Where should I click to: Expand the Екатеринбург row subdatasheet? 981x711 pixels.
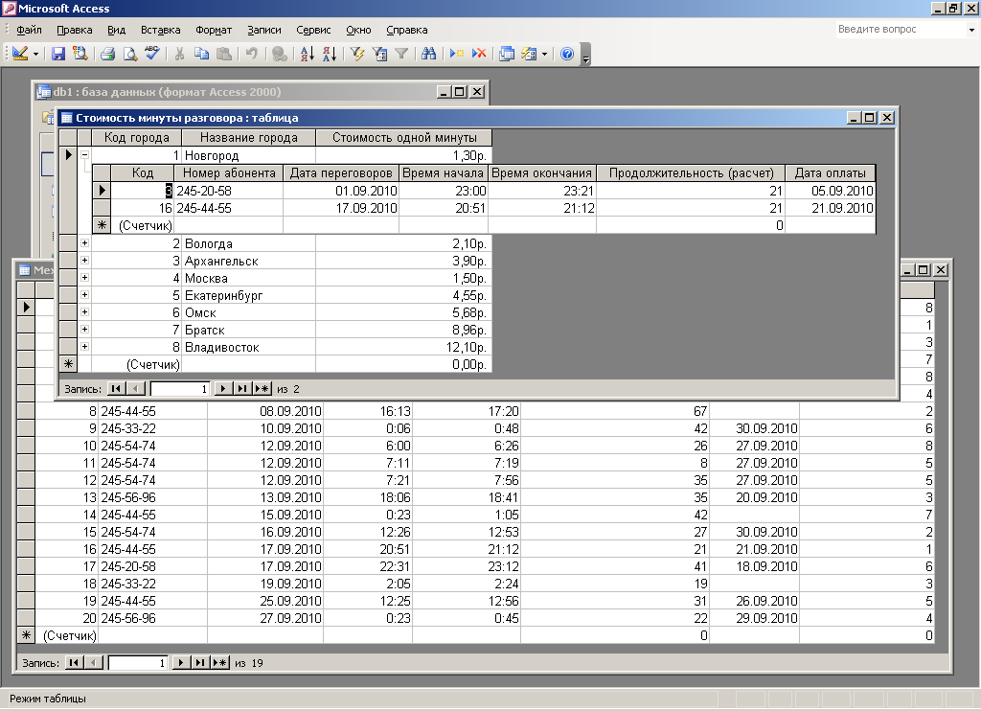click(x=84, y=295)
